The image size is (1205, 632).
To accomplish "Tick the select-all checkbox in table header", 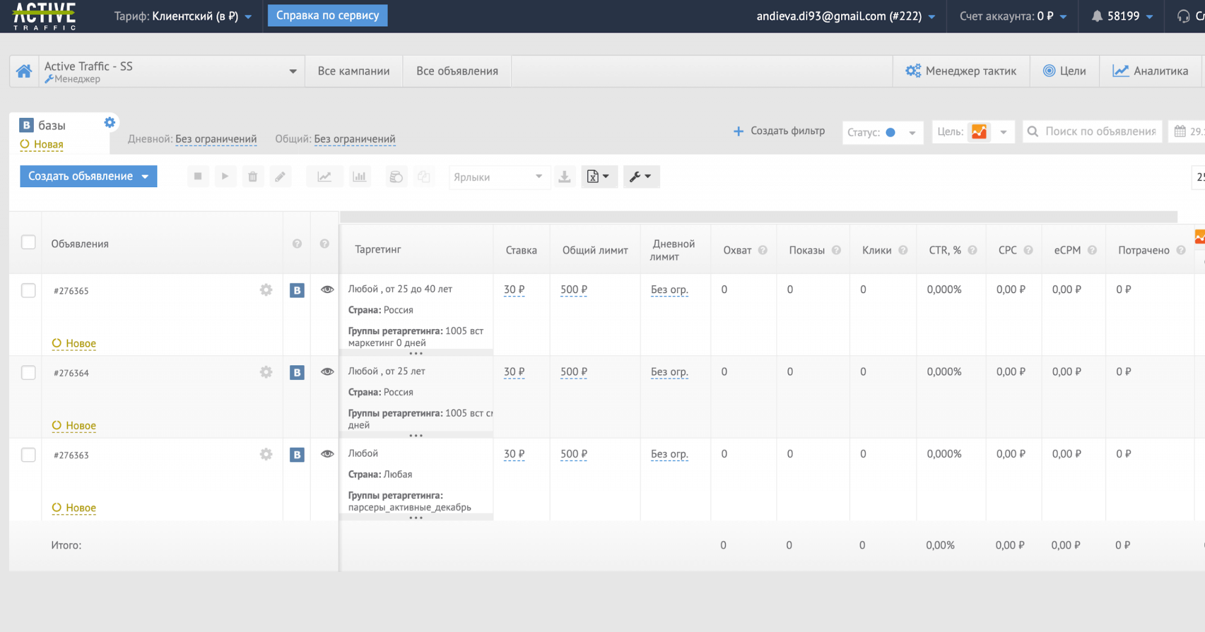I will coord(28,243).
